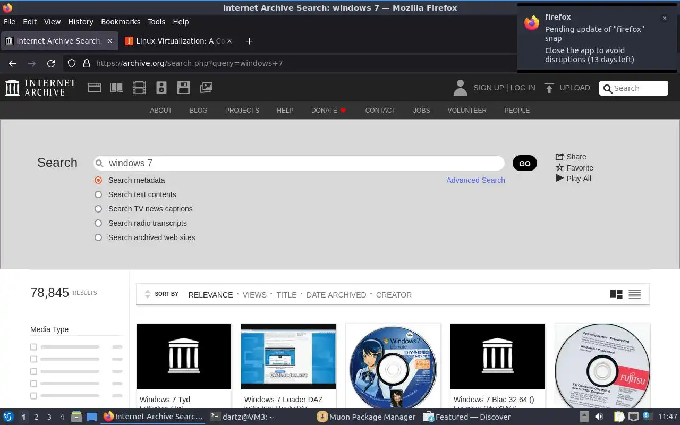Switch to list view layout
Image resolution: width=680 pixels, height=425 pixels.
(634, 294)
